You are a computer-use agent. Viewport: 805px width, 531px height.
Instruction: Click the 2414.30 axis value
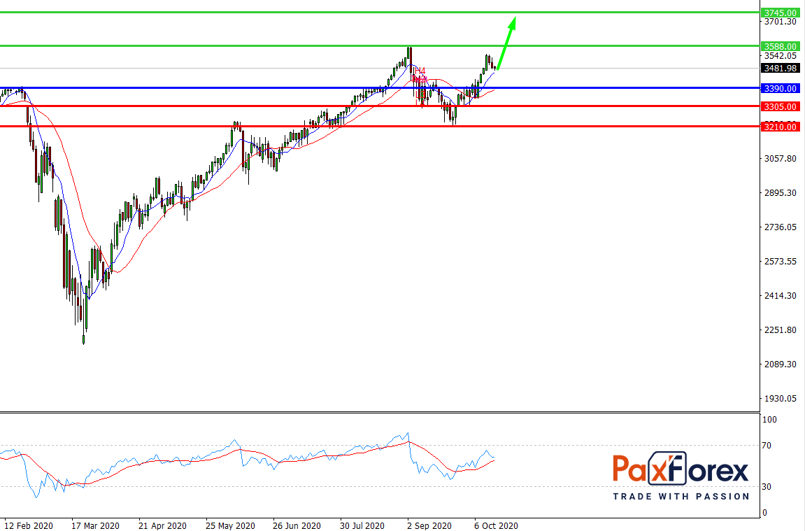coord(781,296)
